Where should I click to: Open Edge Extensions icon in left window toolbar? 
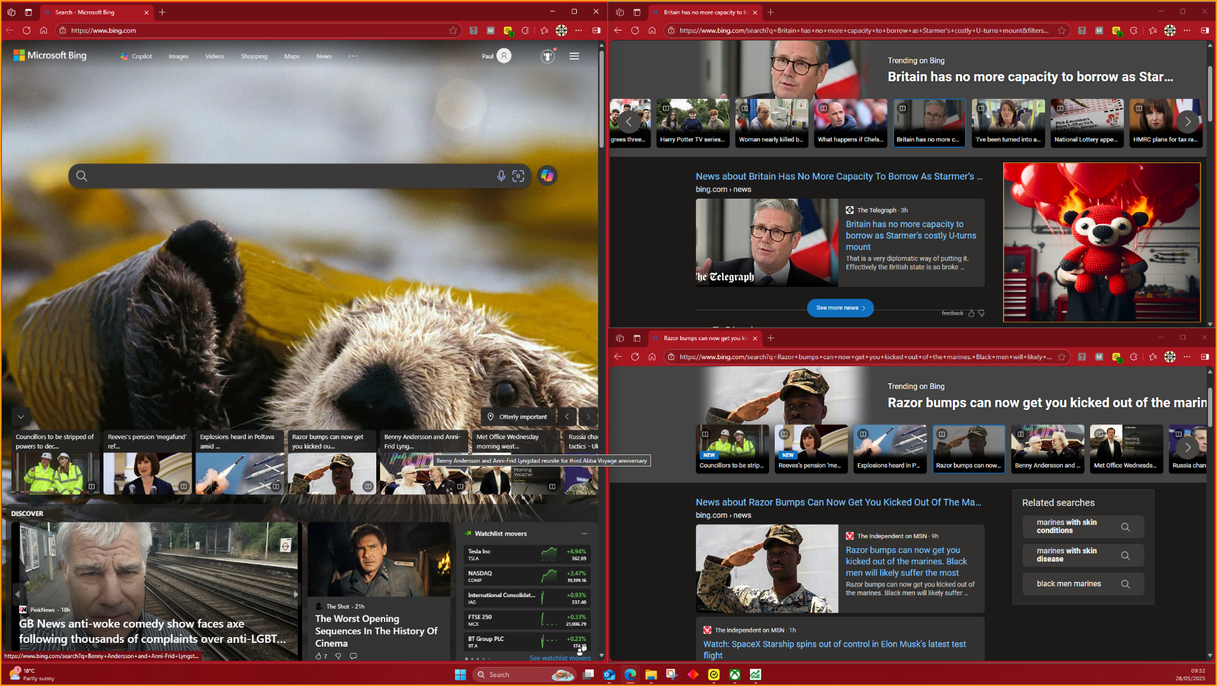pyautogui.click(x=525, y=30)
